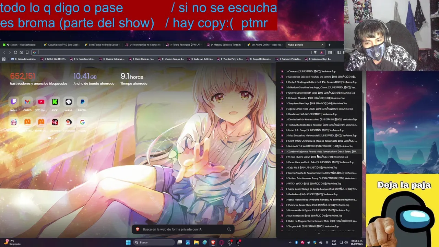Open the 'de kick' shortcut tile

coord(69,102)
